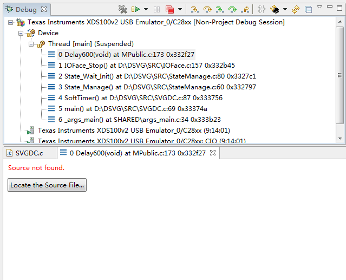Click the greyed multi-arrow icon before CPU Reset

(x=262, y=9)
